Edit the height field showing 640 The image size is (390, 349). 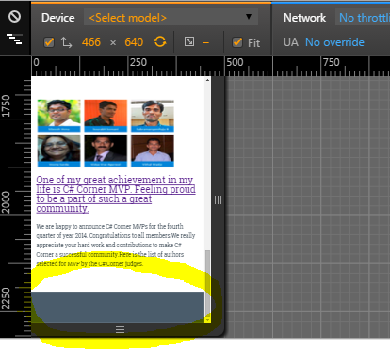[134, 42]
